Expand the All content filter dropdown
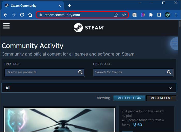 89,88
